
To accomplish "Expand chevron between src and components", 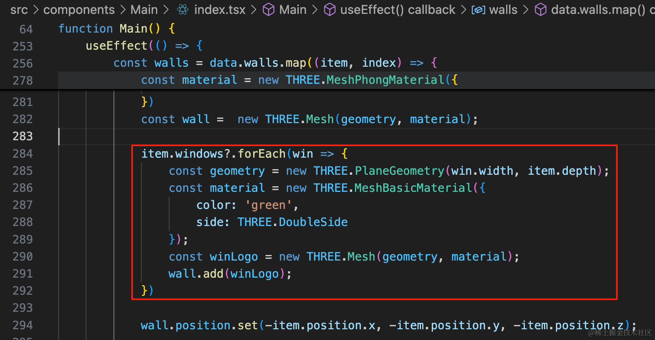I will (x=36, y=10).
